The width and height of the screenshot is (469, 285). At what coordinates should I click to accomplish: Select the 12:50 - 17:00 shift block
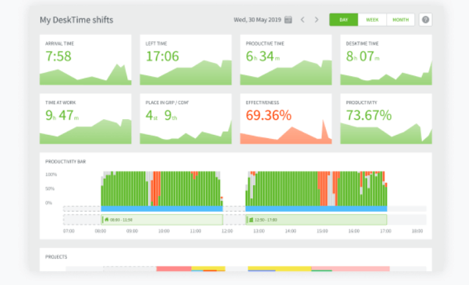tap(316, 220)
